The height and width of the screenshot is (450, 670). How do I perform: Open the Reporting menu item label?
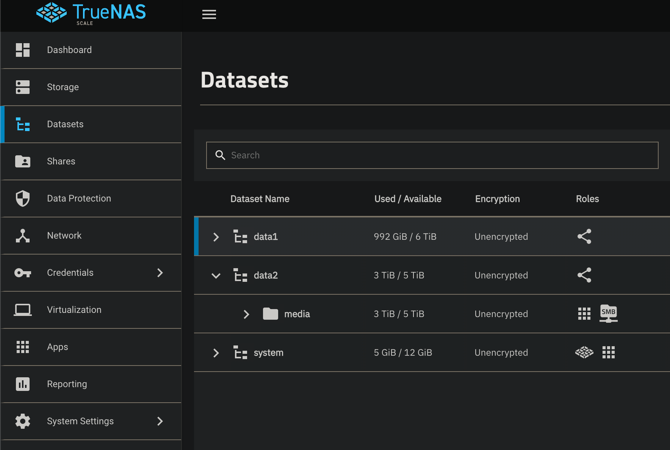tap(67, 384)
